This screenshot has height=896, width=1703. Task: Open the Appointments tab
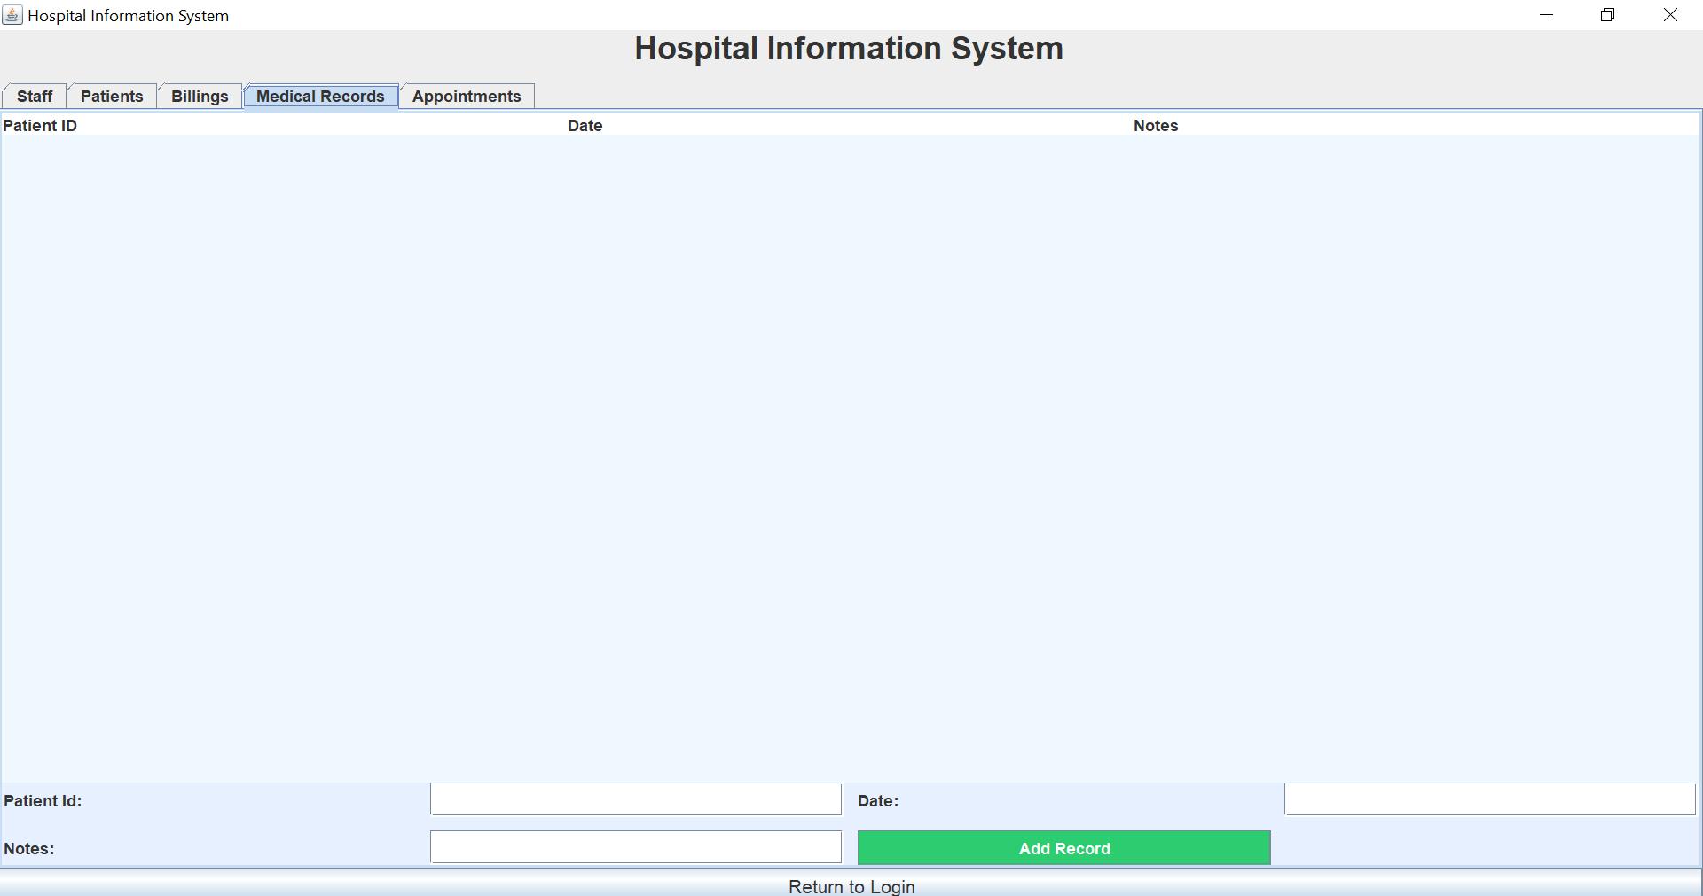tap(467, 96)
